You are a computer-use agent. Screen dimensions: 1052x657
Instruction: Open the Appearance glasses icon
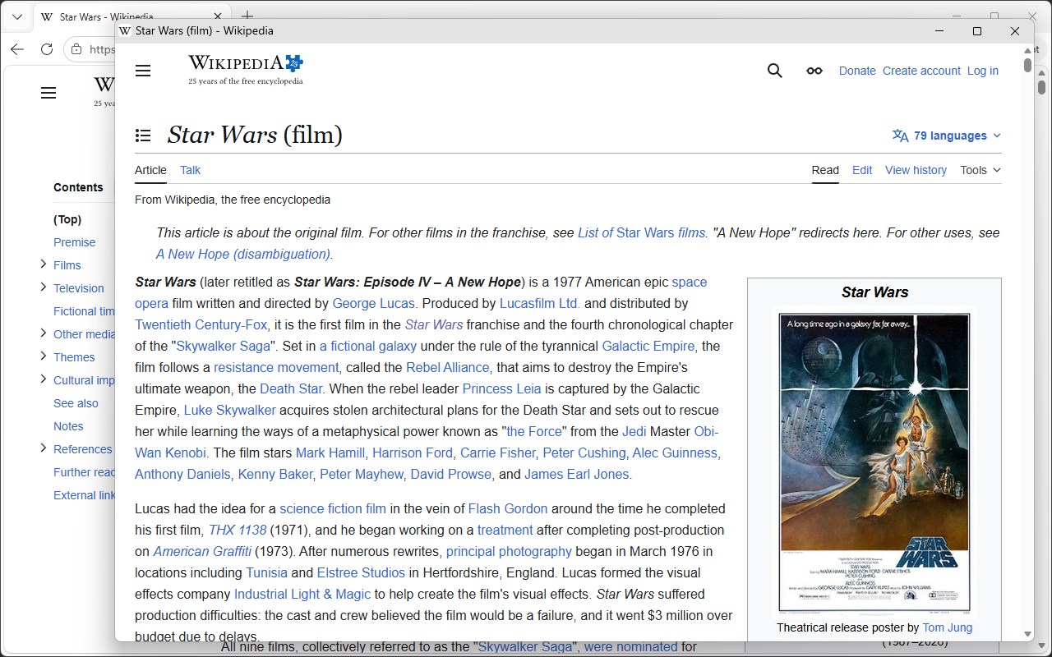814,71
